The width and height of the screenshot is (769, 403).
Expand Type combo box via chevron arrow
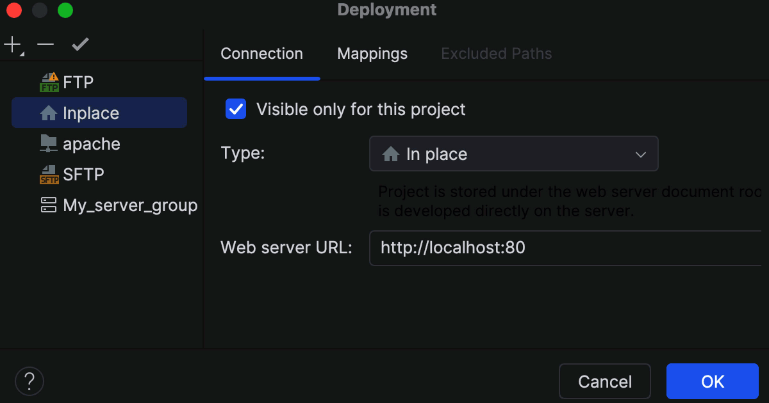(x=640, y=155)
